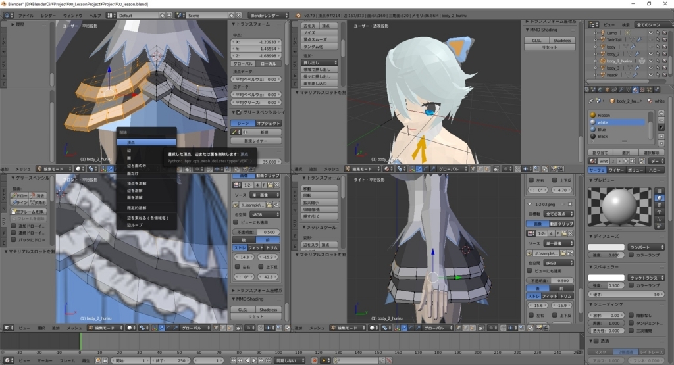
Task: Toggle visibility eye for headP in outliner
Action: 650,75
